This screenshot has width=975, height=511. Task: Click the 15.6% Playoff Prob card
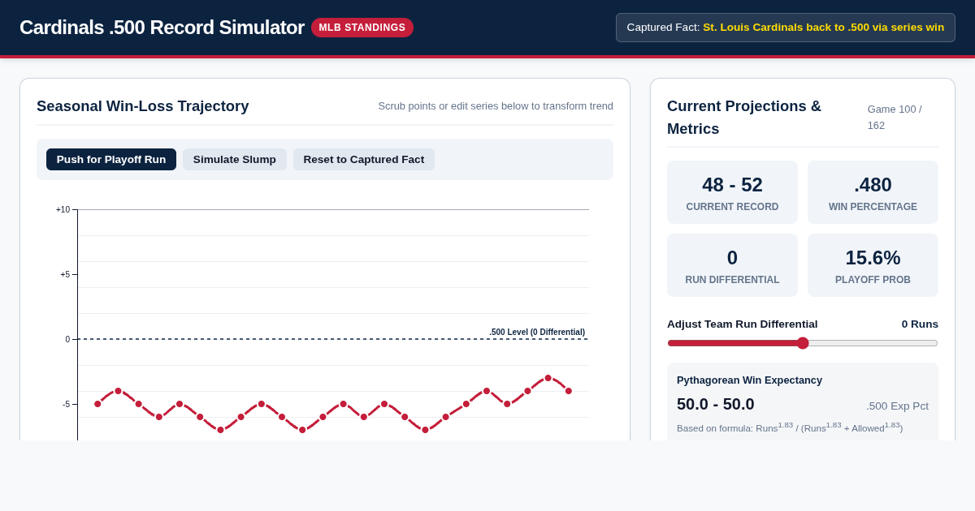(x=873, y=265)
